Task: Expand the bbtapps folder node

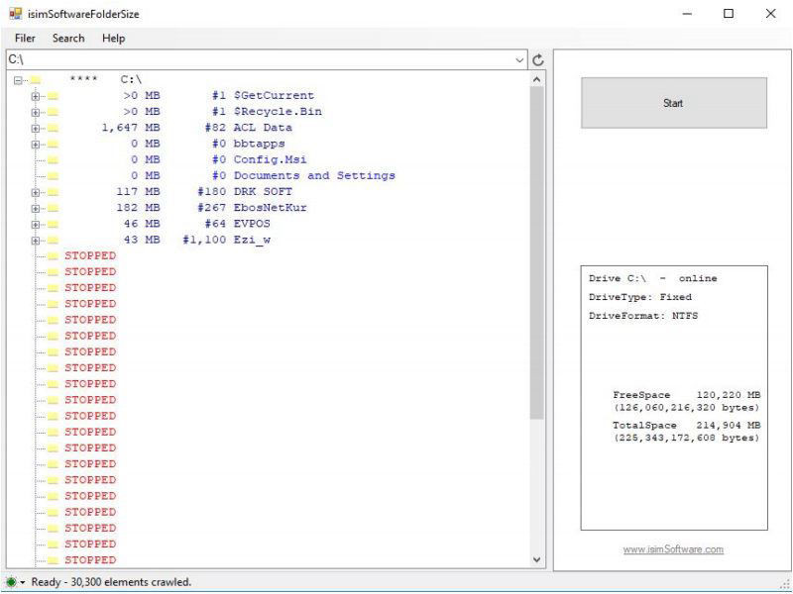Action: coord(36,145)
